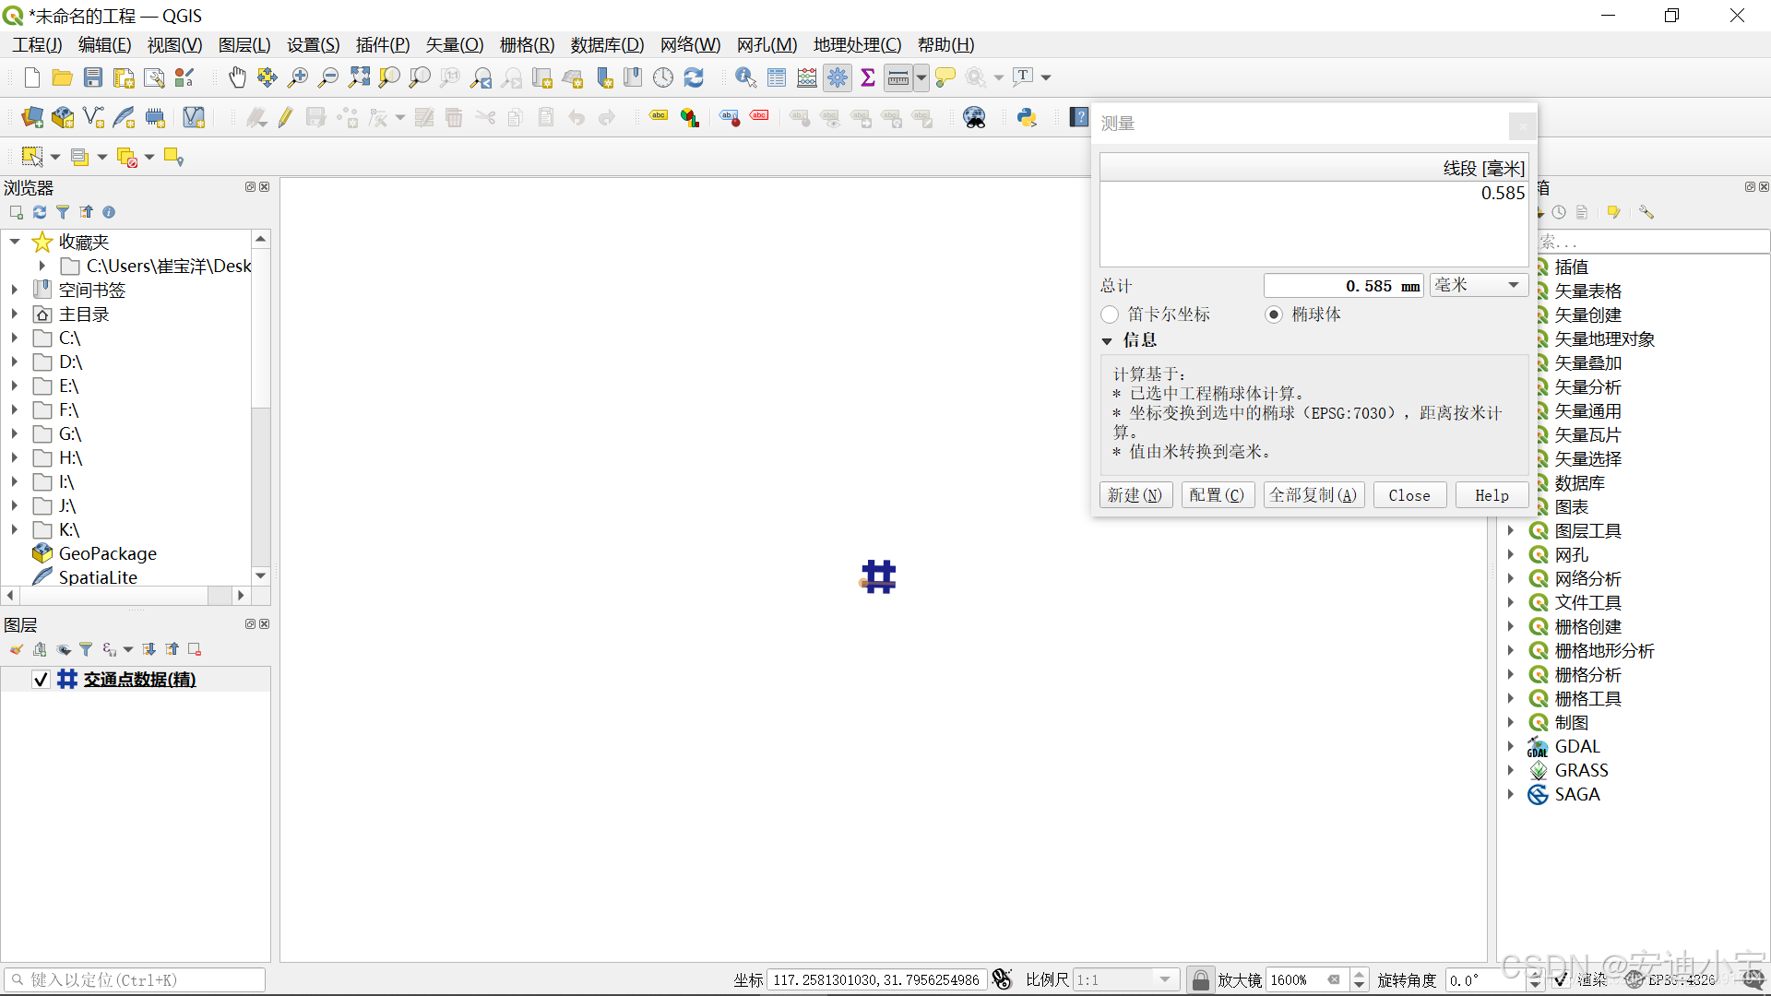Image resolution: width=1771 pixels, height=996 pixels.
Task: Open the 毫米 units dropdown
Action: (x=1478, y=285)
